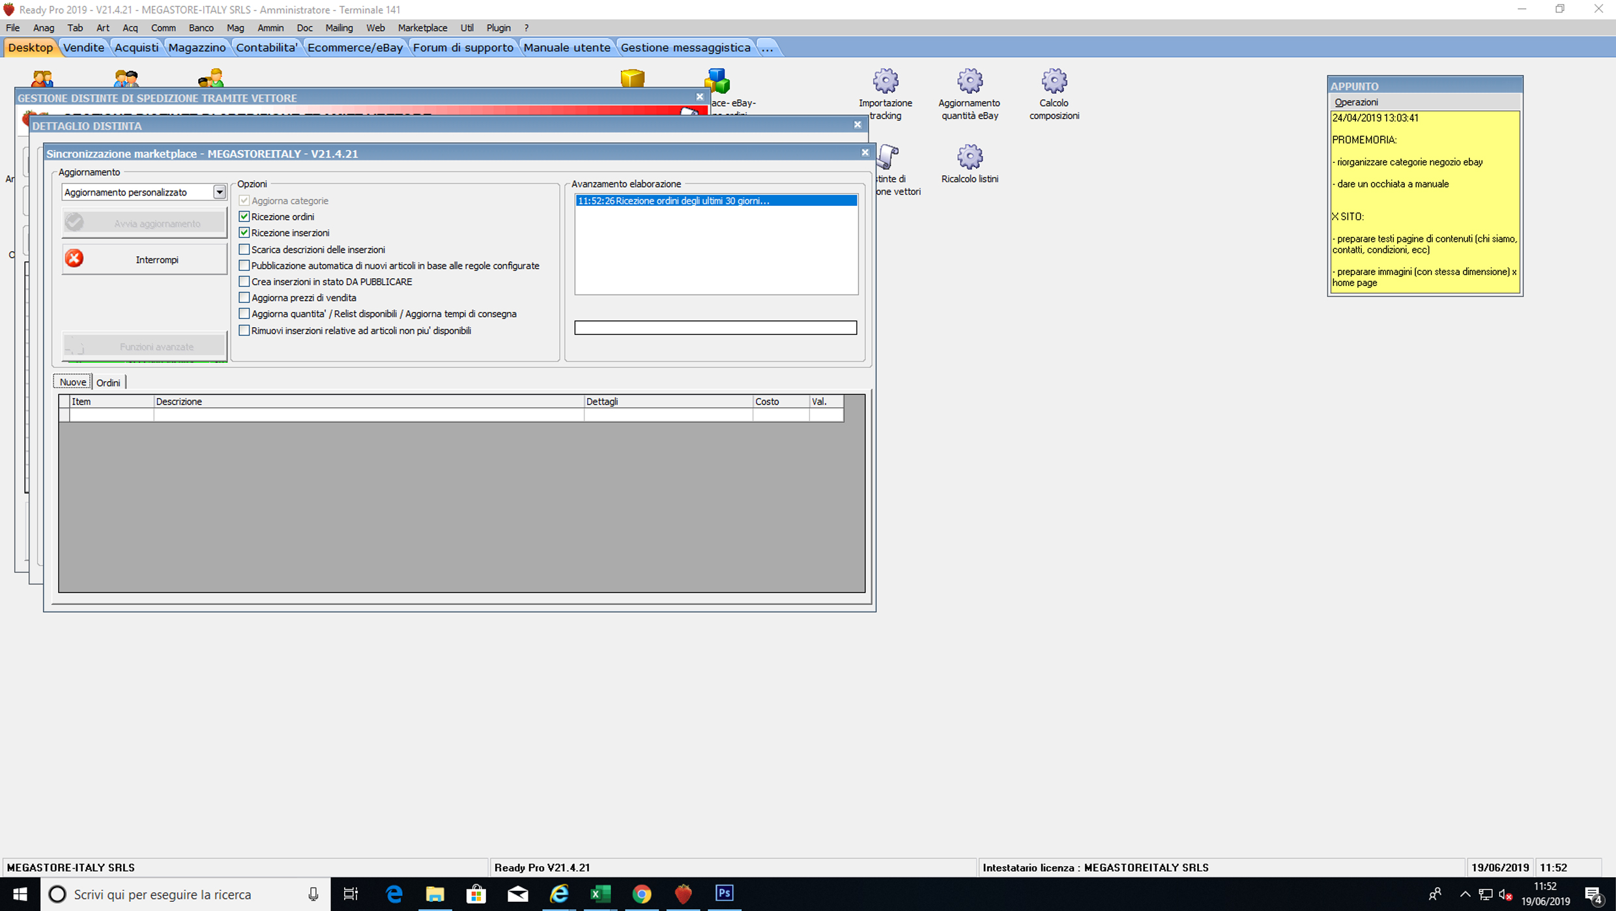Viewport: 1616px width, 911px height.
Task: Show hidden system tray icons
Action: (1464, 895)
